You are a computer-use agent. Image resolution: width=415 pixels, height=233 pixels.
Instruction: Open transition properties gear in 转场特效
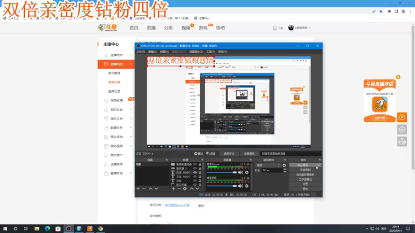pos(284,165)
